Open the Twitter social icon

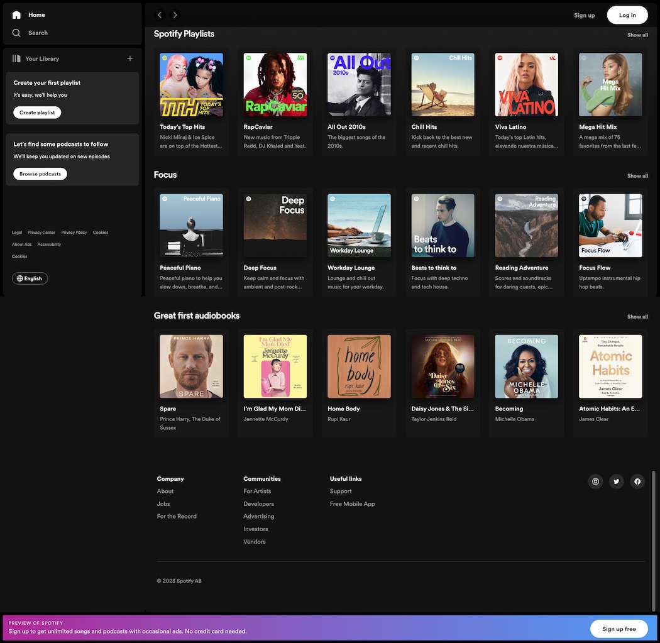pos(616,481)
